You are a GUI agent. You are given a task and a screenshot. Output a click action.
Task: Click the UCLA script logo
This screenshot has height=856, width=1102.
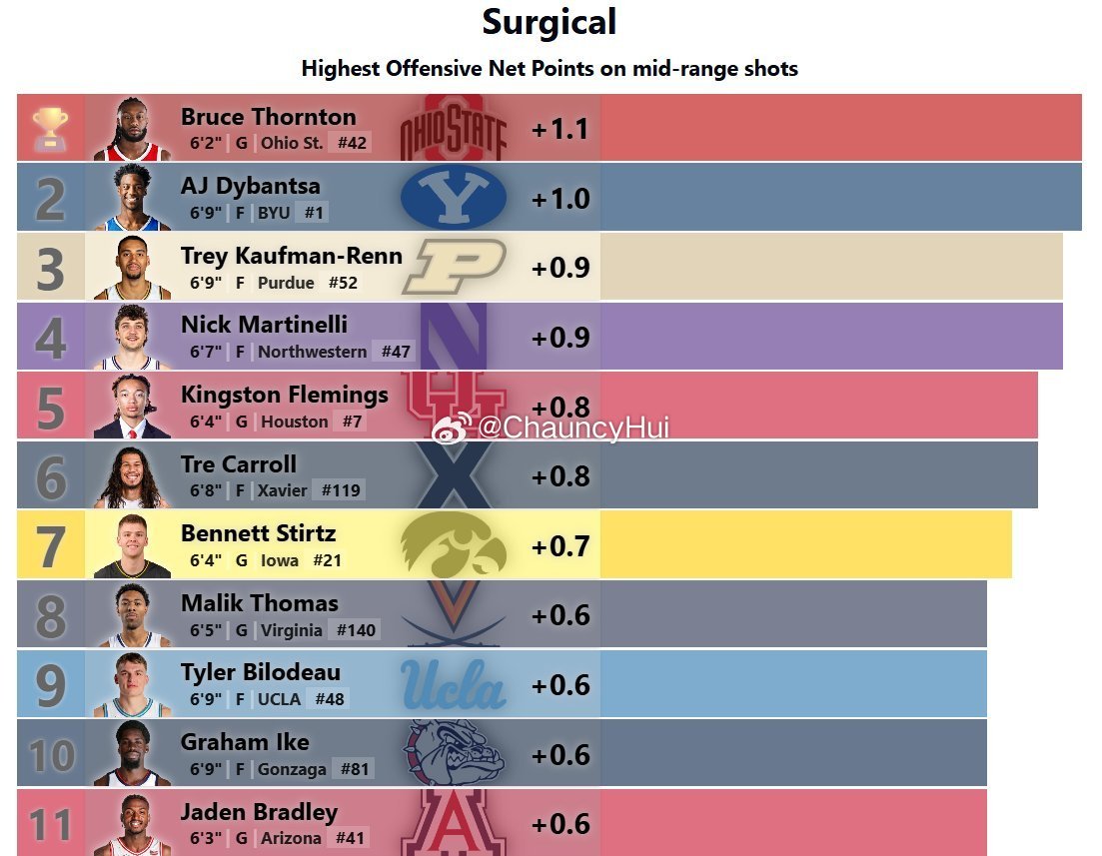(x=454, y=684)
